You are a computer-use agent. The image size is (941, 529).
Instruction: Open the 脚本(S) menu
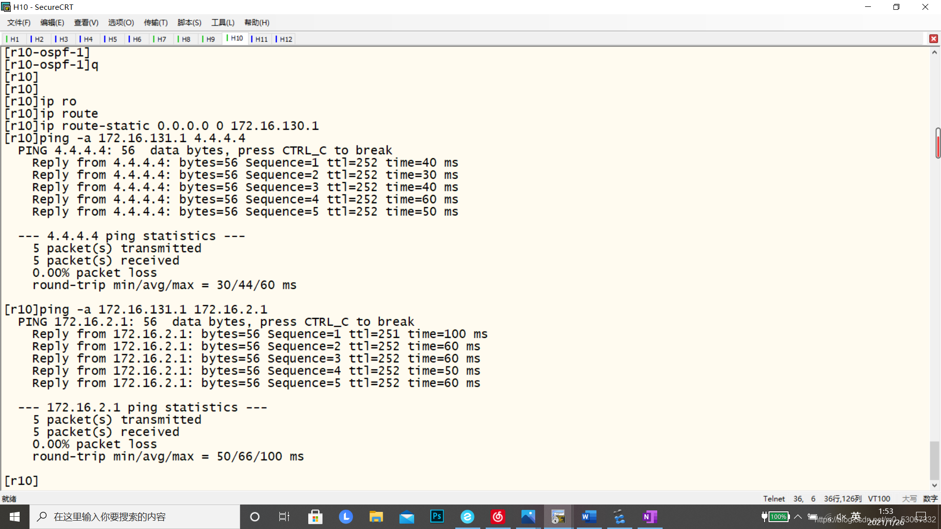(189, 23)
